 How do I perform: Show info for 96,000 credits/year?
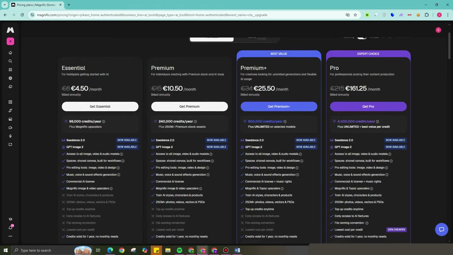(103, 121)
